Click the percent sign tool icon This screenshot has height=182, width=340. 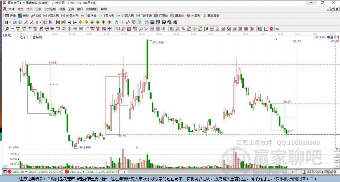tap(183, 29)
